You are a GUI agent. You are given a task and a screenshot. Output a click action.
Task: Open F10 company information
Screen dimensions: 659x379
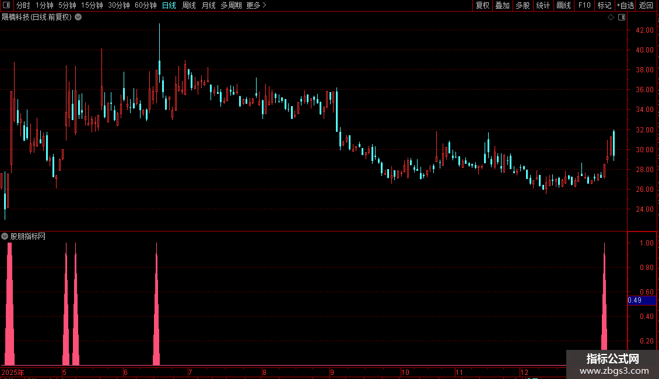click(584, 5)
